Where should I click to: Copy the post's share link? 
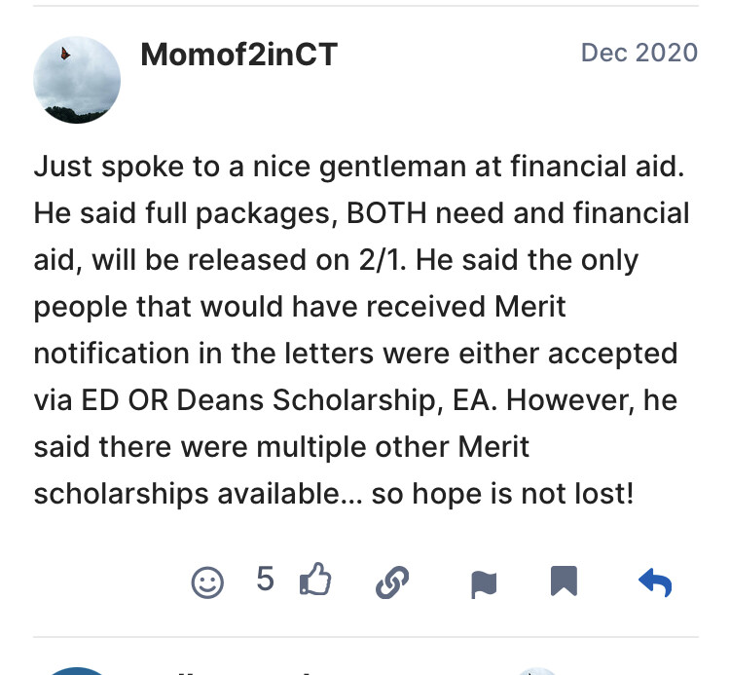391,582
